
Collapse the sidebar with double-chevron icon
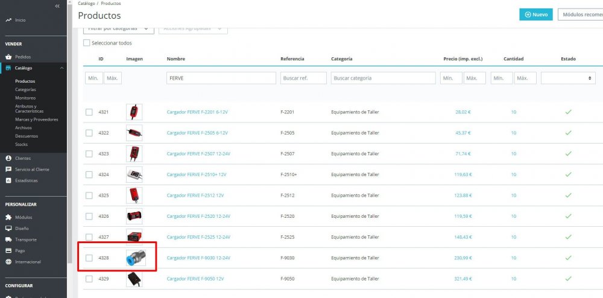[x=57, y=6]
